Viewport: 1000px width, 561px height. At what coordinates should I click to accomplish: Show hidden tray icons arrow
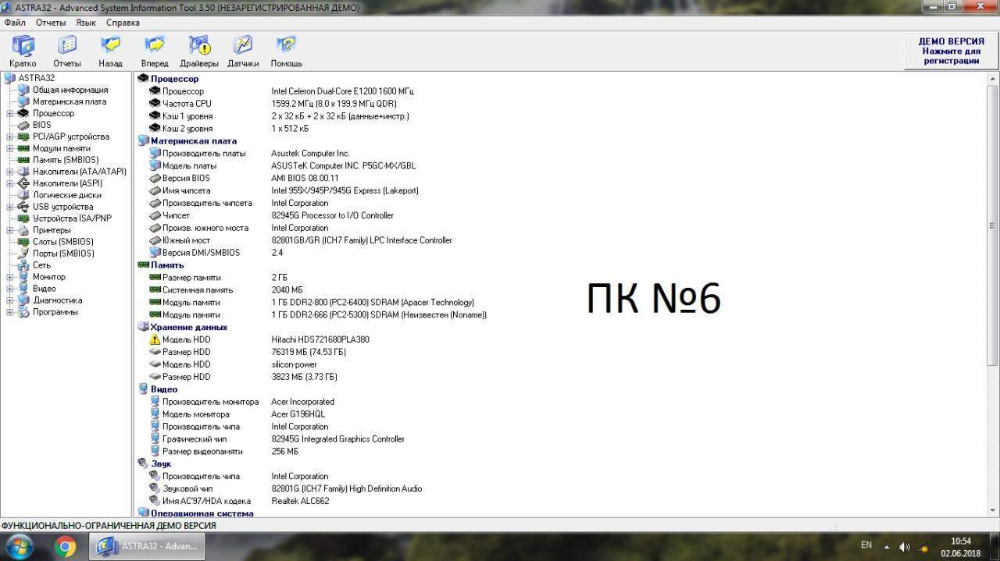(x=887, y=546)
